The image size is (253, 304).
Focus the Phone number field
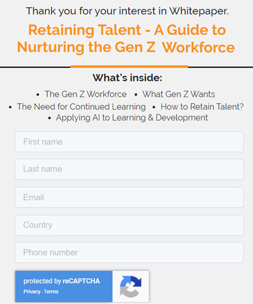[129, 252]
